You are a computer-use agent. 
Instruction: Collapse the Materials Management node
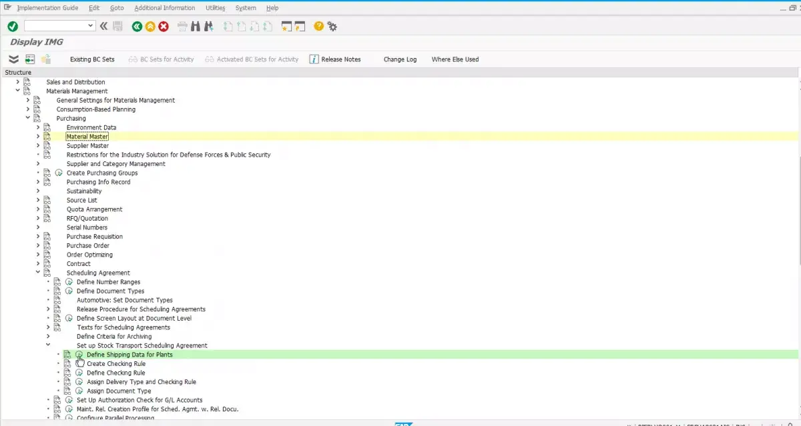18,91
